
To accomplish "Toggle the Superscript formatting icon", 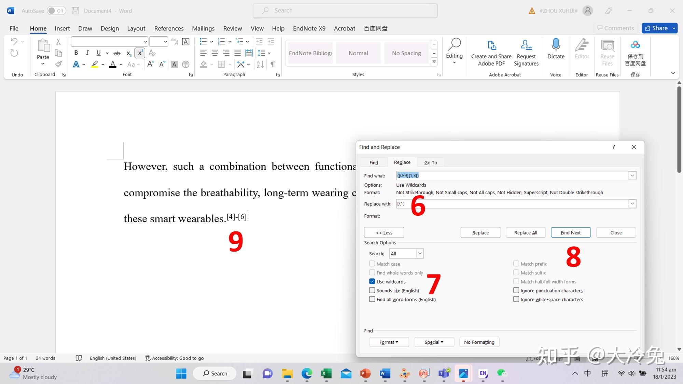I will coord(140,53).
